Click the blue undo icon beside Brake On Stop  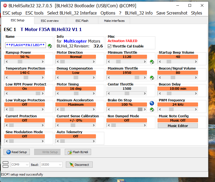coord(152,103)
